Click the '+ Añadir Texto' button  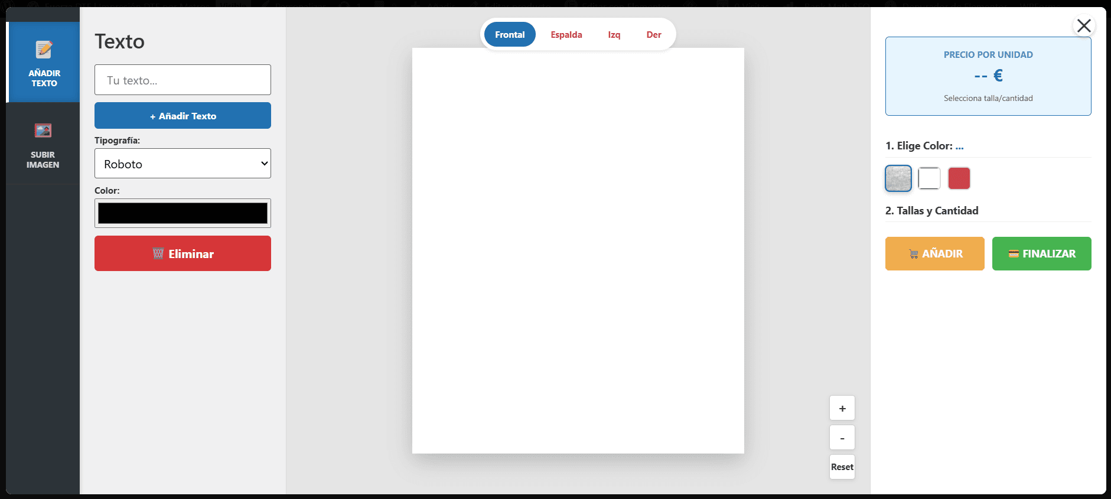(183, 116)
